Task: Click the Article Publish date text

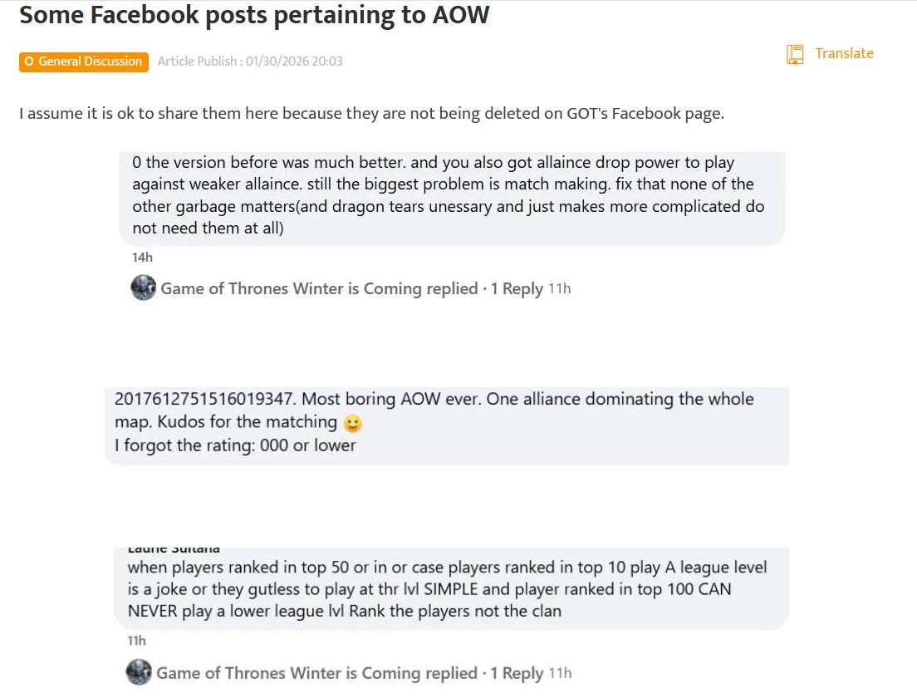Action: click(250, 61)
